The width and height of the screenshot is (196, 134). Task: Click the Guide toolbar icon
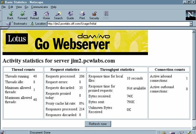click(70, 15)
